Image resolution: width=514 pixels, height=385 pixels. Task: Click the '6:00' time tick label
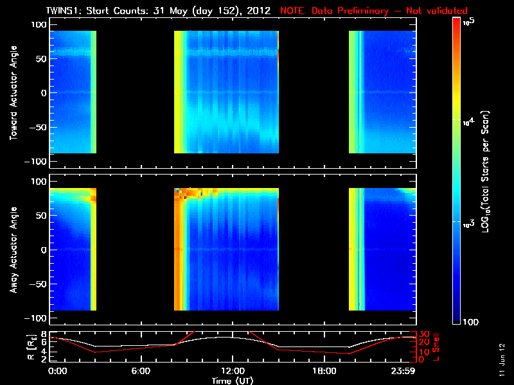pyautogui.click(x=141, y=371)
